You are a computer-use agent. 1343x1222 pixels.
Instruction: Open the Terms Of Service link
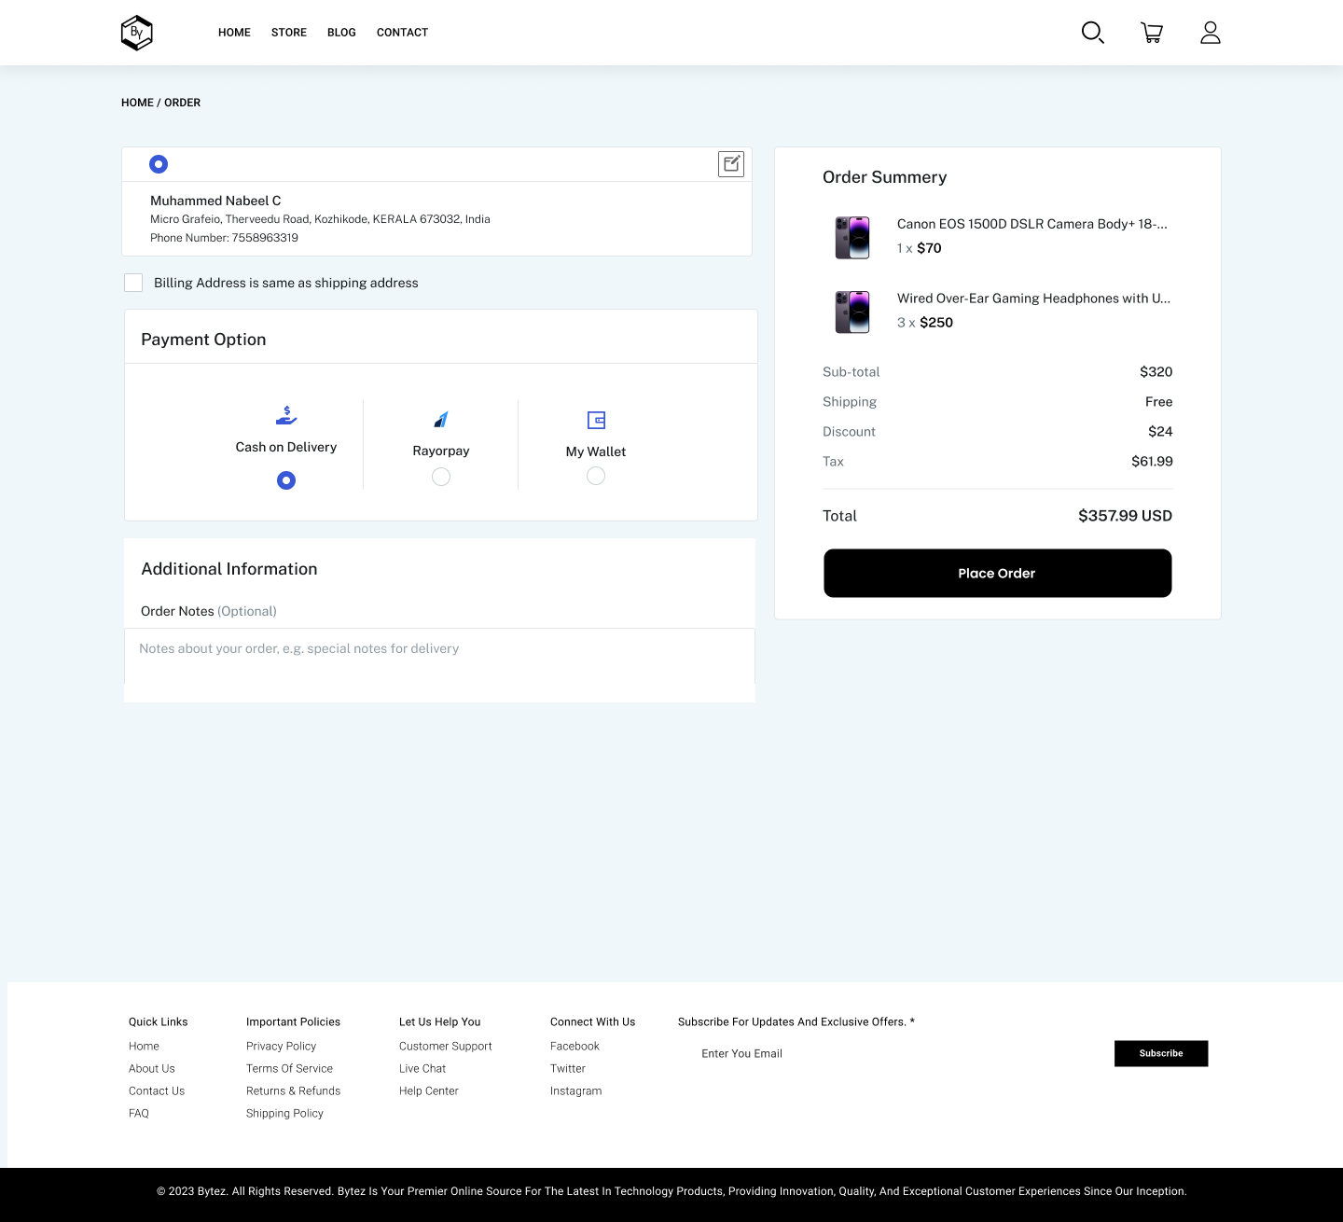coord(289,1069)
